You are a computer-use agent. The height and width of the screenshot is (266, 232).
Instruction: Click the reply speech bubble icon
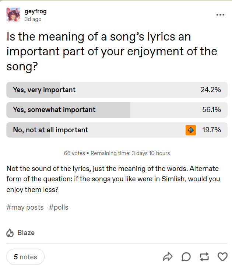pyautogui.click(x=186, y=256)
